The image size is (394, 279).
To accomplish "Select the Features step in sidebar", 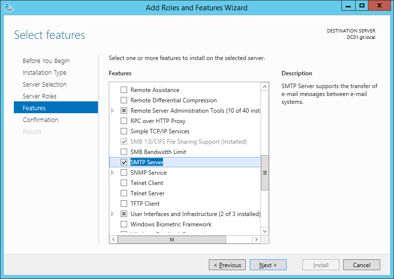I will (56, 107).
